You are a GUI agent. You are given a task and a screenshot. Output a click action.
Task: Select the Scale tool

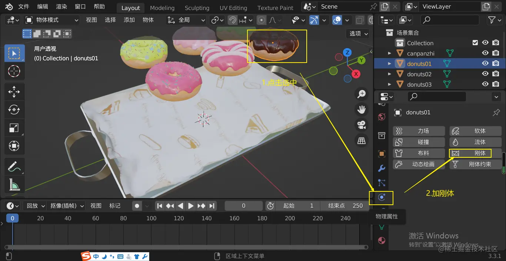coord(14,128)
